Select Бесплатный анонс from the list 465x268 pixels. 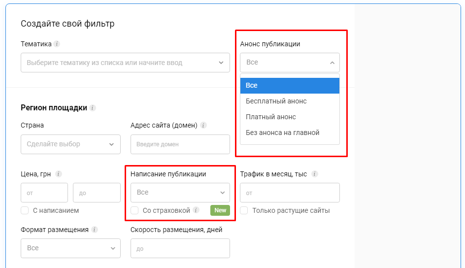(x=276, y=101)
